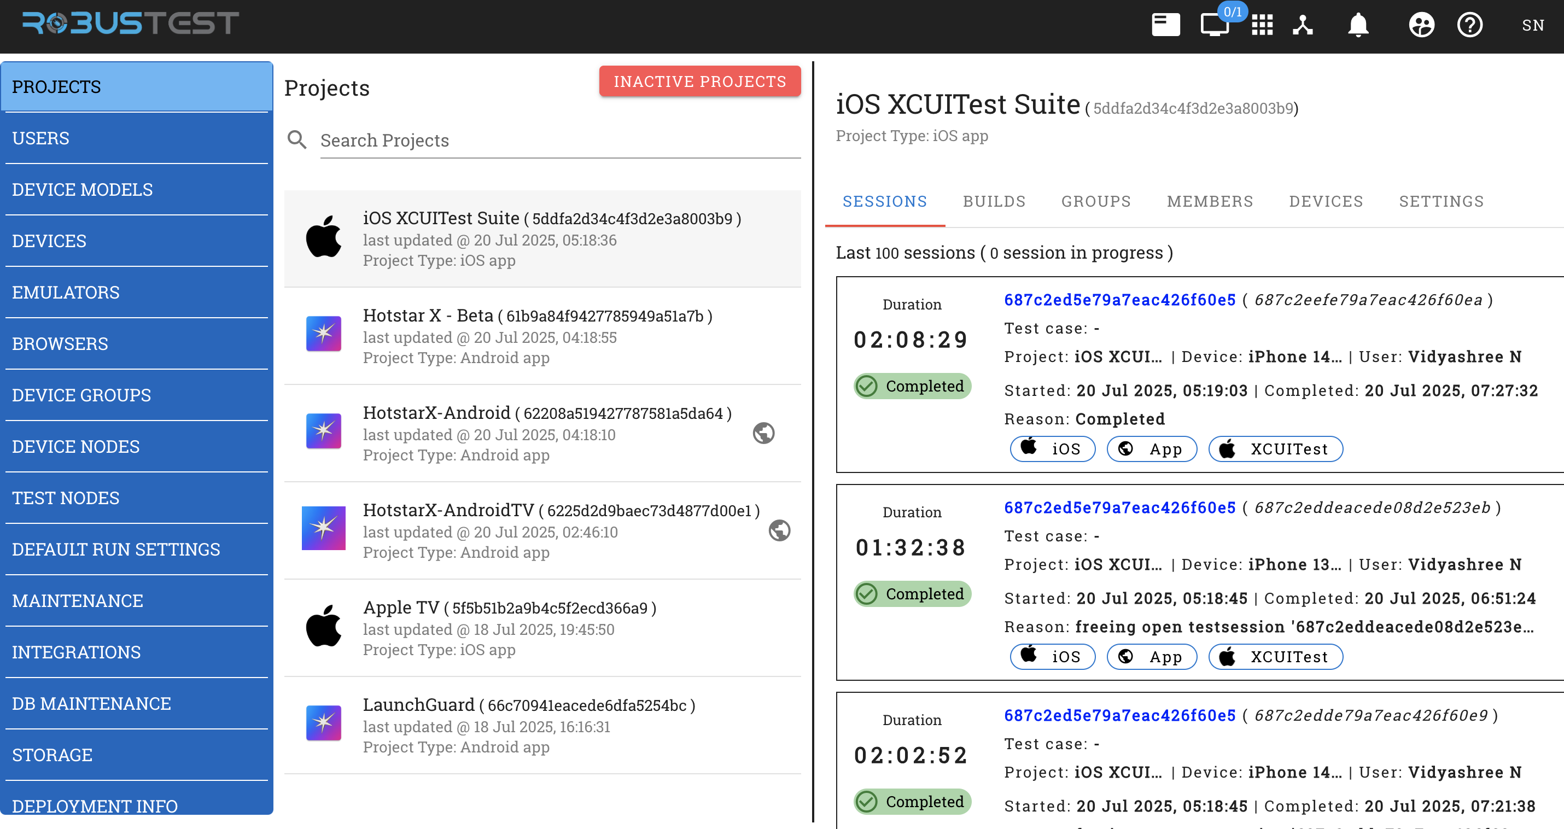This screenshot has height=829, width=1564.
Task: Open the Device Groups sidebar section
Action: pos(137,395)
